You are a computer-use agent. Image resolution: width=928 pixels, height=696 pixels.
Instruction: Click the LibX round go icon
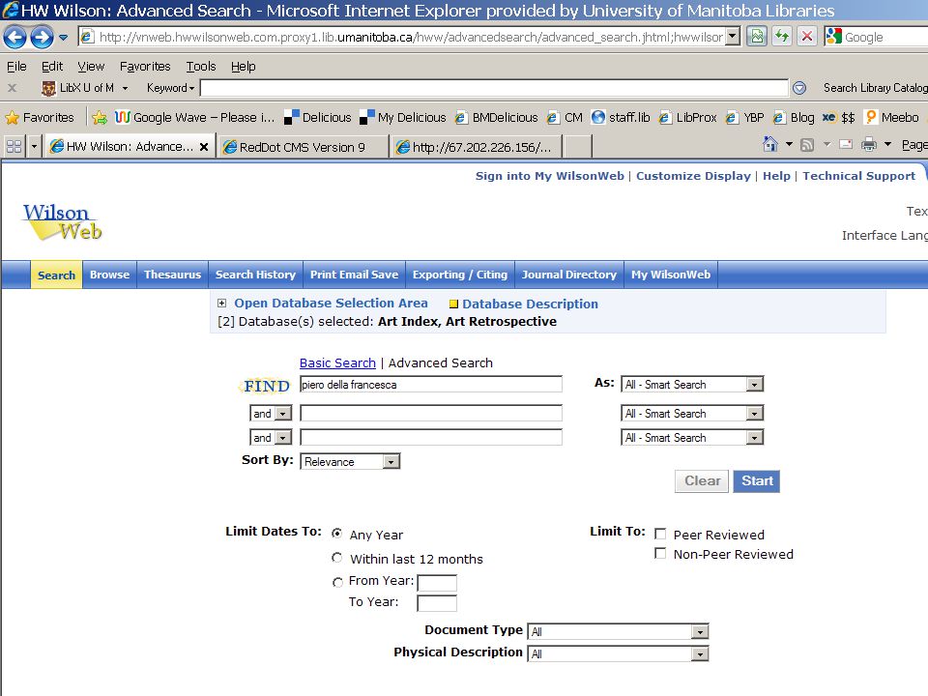tap(799, 88)
